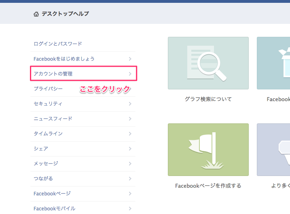
Task: Select メッセージ help topic
Action: coord(46,164)
